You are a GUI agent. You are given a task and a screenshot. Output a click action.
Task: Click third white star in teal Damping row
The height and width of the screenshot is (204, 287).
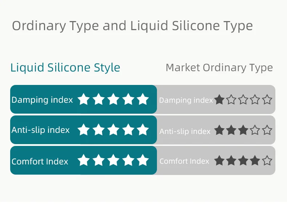[x=113, y=99]
